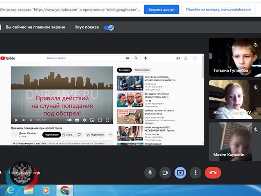
Task: Select the 'Все видео' filter chip
Action: click(124, 70)
